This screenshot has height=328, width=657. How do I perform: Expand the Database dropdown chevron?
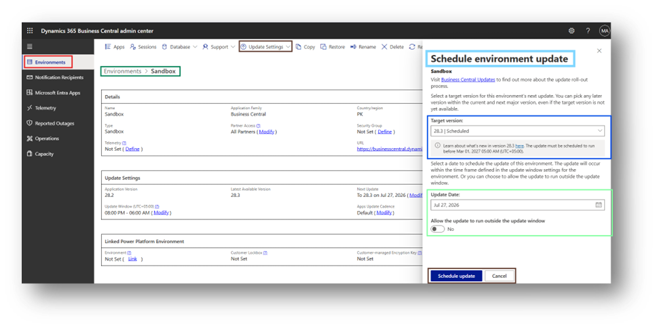195,47
